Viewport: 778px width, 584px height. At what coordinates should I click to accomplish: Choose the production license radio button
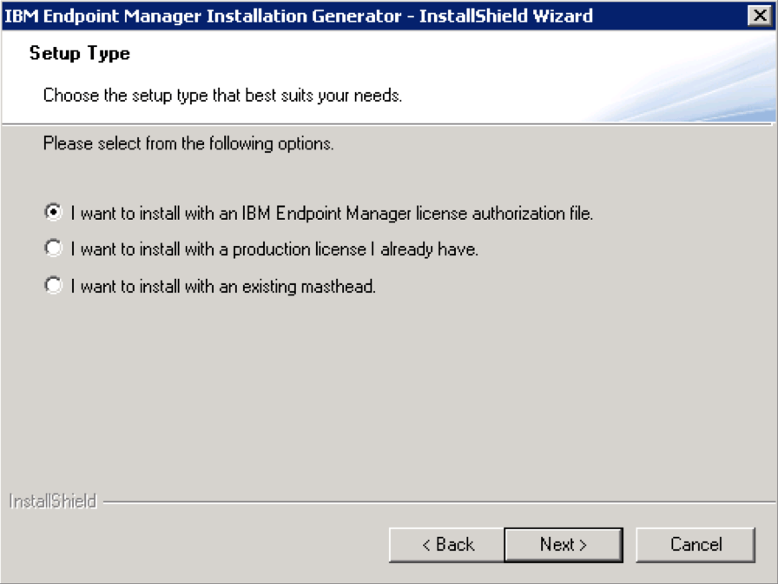tap(54, 249)
